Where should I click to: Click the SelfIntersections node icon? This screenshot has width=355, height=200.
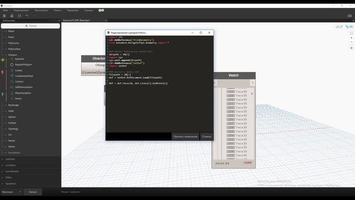coord(12,87)
